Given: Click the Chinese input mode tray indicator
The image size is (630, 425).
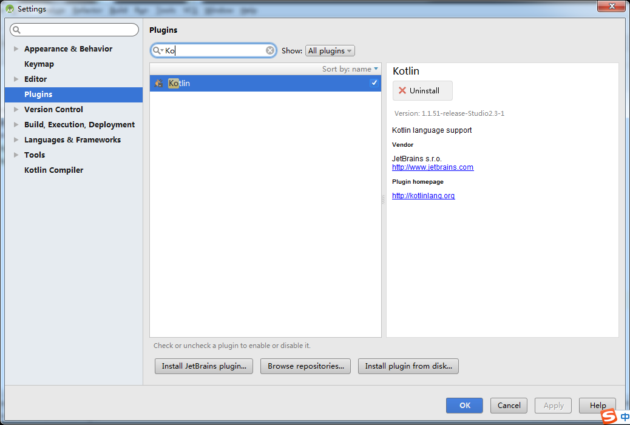Looking at the screenshot, I should [x=625, y=416].
